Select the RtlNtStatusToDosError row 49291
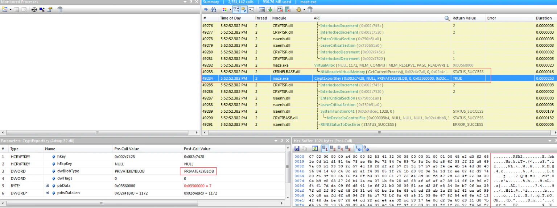 click(x=379, y=124)
